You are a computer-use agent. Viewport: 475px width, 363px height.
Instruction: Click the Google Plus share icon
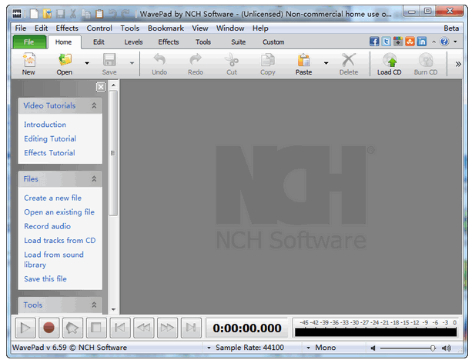[x=398, y=42]
